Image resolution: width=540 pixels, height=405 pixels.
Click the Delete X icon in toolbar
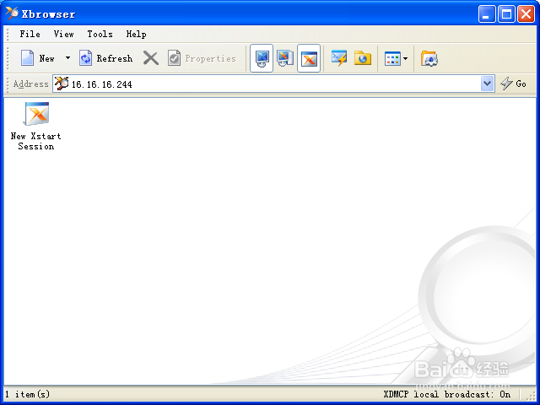151,58
